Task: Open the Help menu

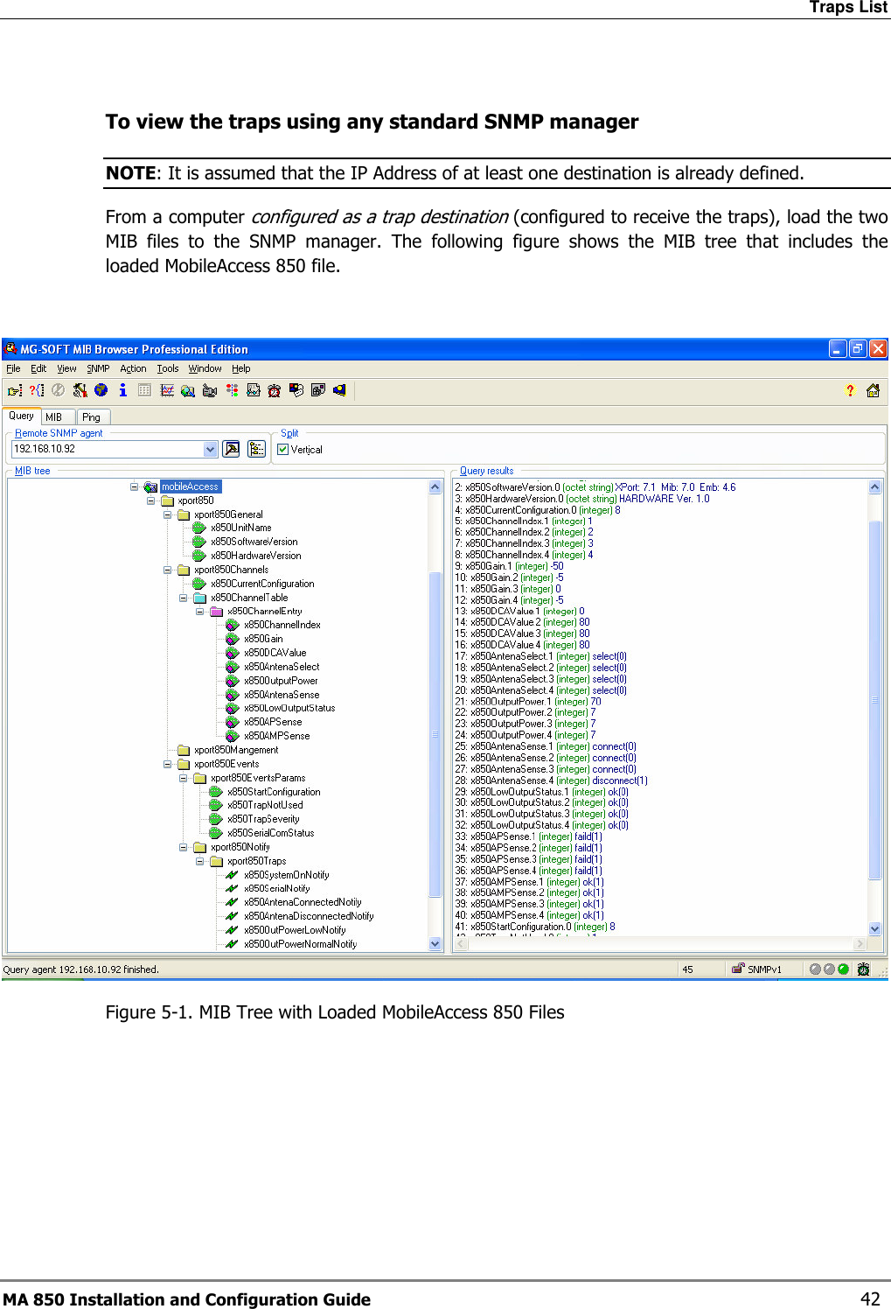Action: 240,368
